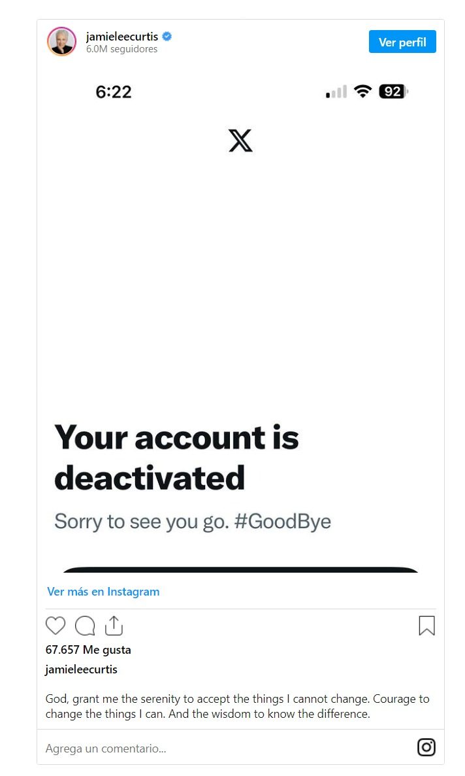Click the Your account is deactivated heading
Image resolution: width=465 pixels, height=776 pixels.
pyautogui.click(x=176, y=458)
